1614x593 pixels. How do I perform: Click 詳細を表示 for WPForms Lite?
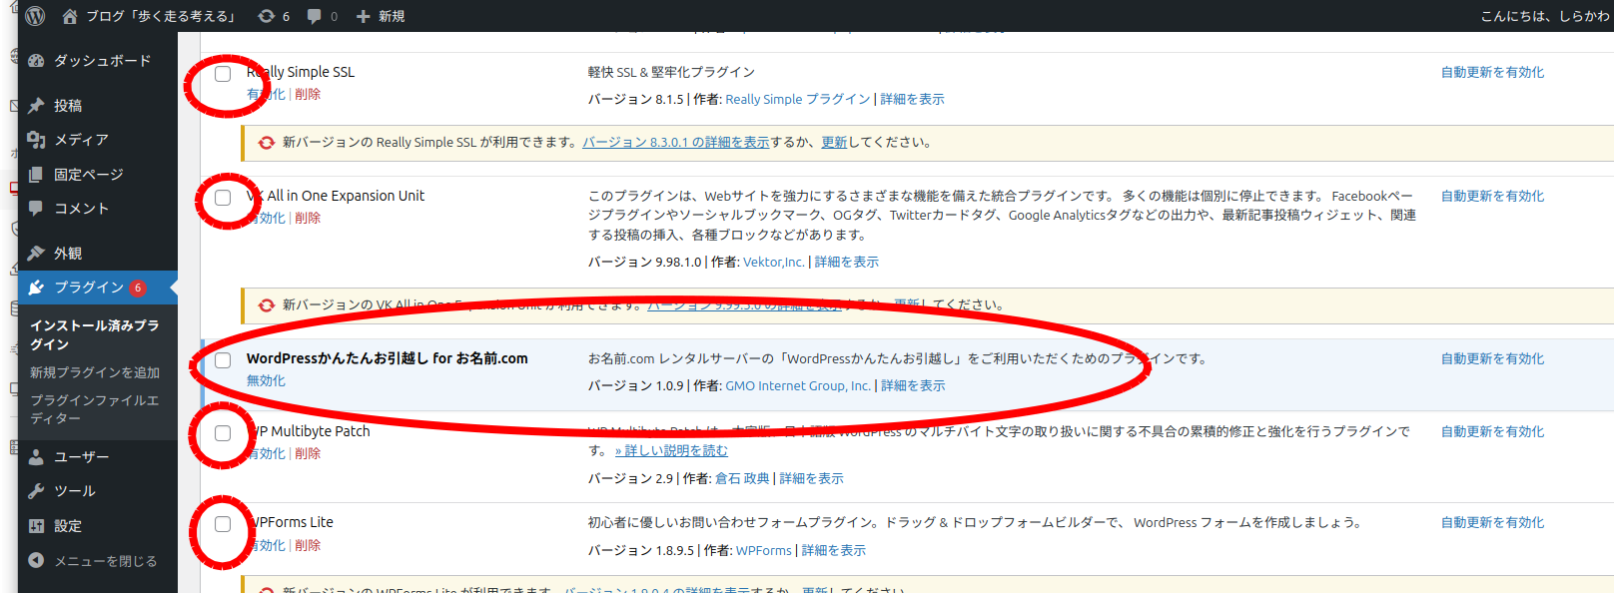pyautogui.click(x=834, y=550)
